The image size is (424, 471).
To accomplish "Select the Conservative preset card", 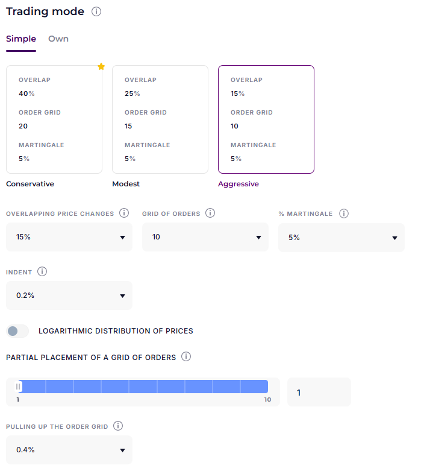I will pyautogui.click(x=54, y=119).
